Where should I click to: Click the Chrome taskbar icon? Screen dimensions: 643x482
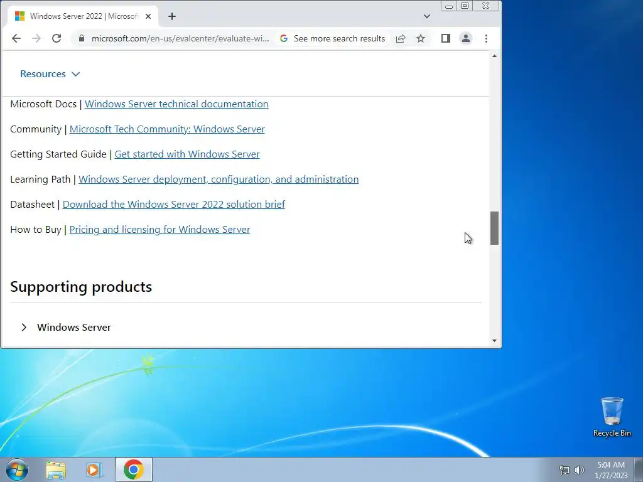pos(133,469)
